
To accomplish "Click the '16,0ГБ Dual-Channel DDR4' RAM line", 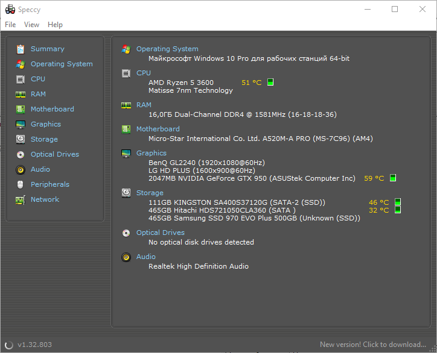I will (243, 114).
